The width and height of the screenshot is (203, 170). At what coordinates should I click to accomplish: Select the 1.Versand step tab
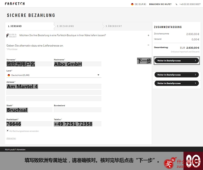coord(29,26)
